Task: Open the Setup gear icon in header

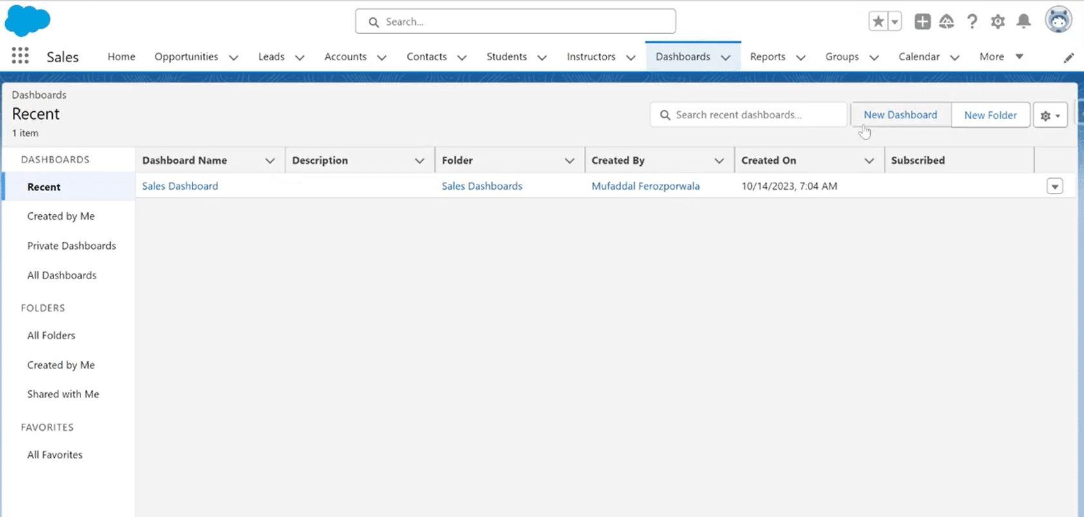Action: click(998, 21)
